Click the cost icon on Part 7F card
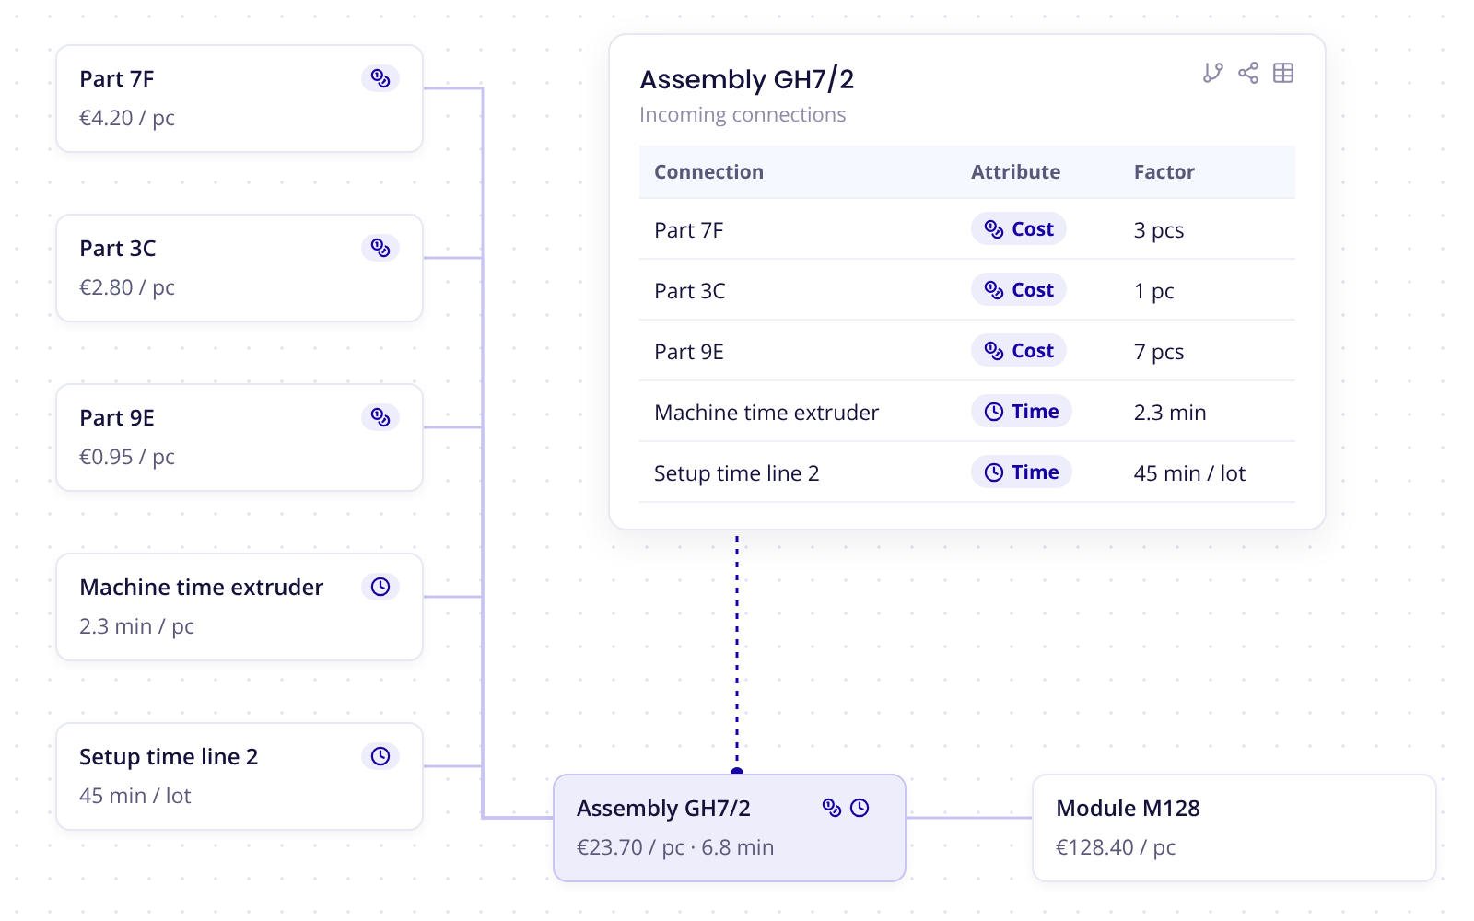Screen dimensions: 1474x921 coord(380,78)
